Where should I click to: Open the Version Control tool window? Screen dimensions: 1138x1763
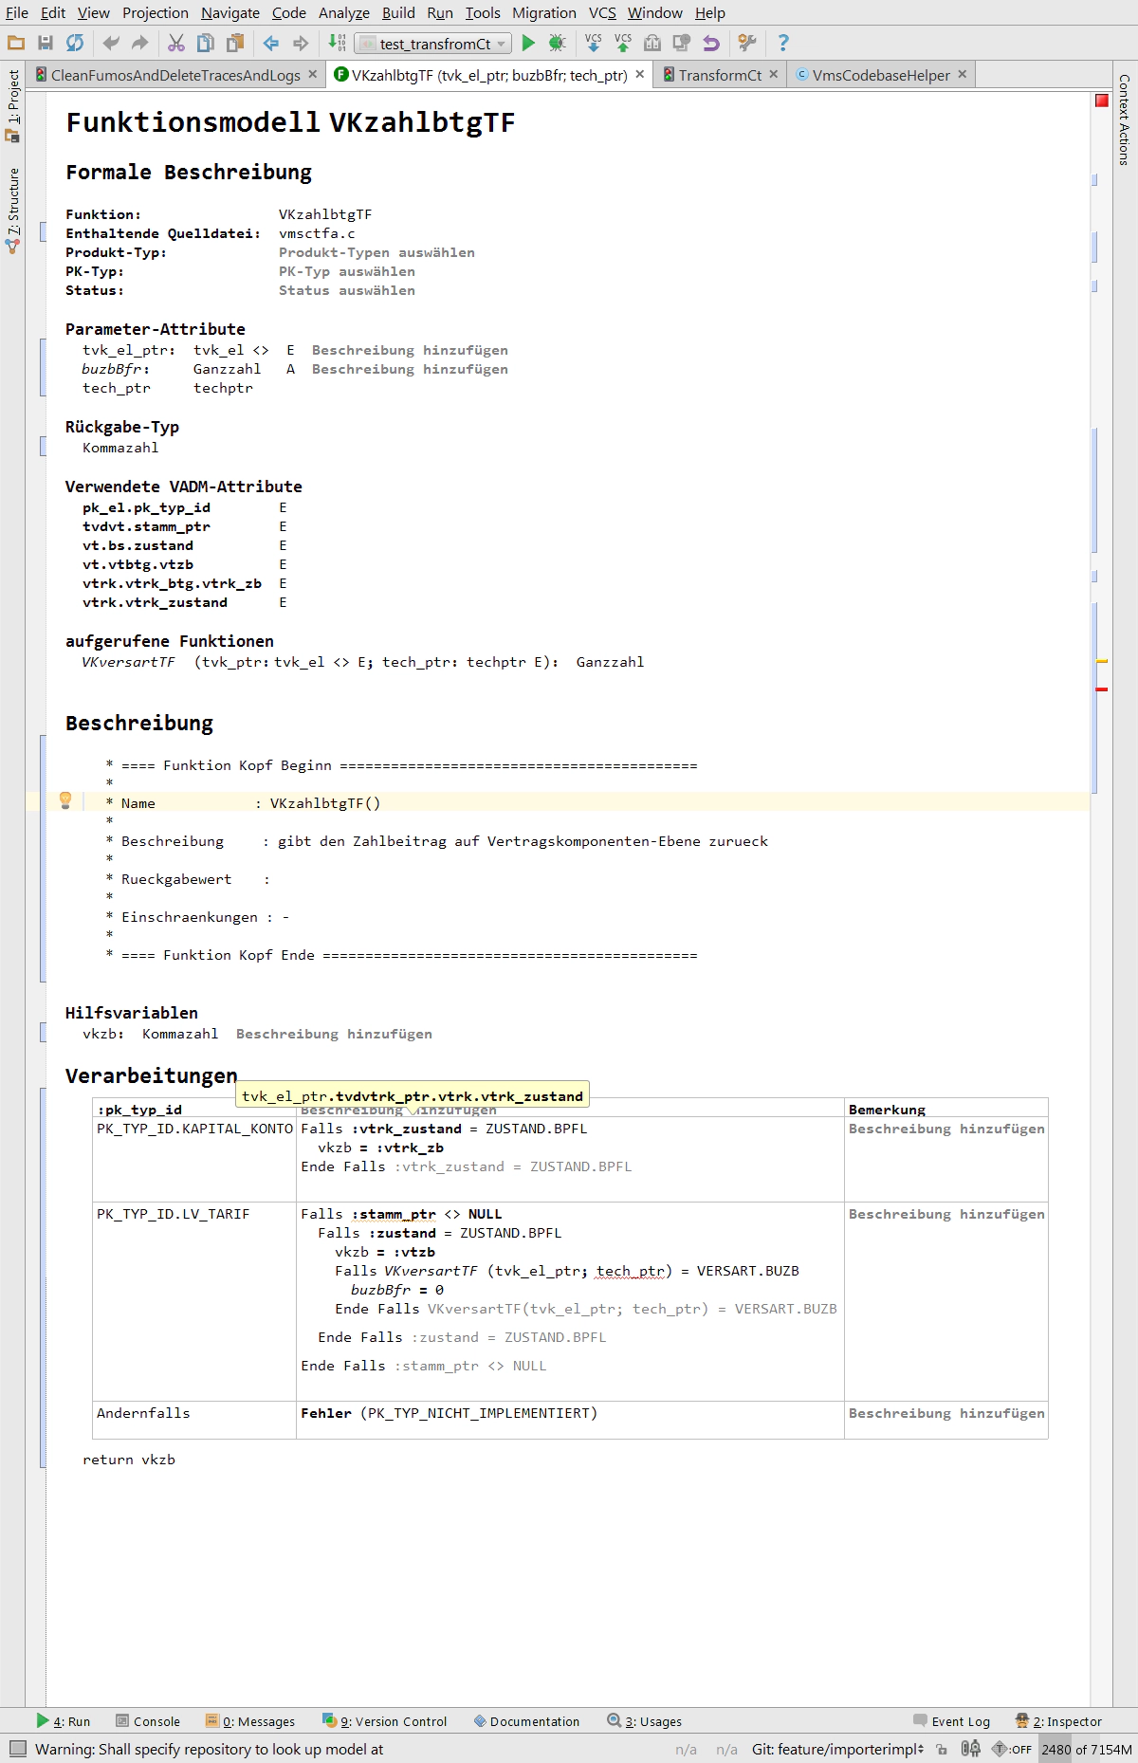(x=384, y=1721)
